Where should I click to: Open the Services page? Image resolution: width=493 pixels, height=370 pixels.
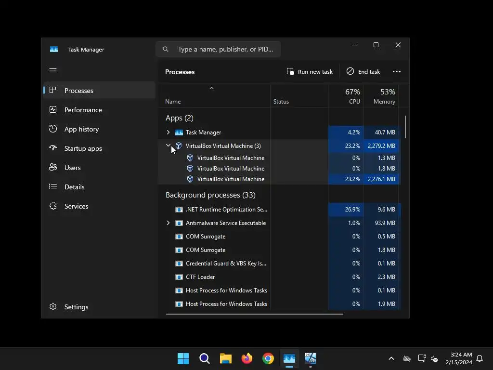point(99,206)
